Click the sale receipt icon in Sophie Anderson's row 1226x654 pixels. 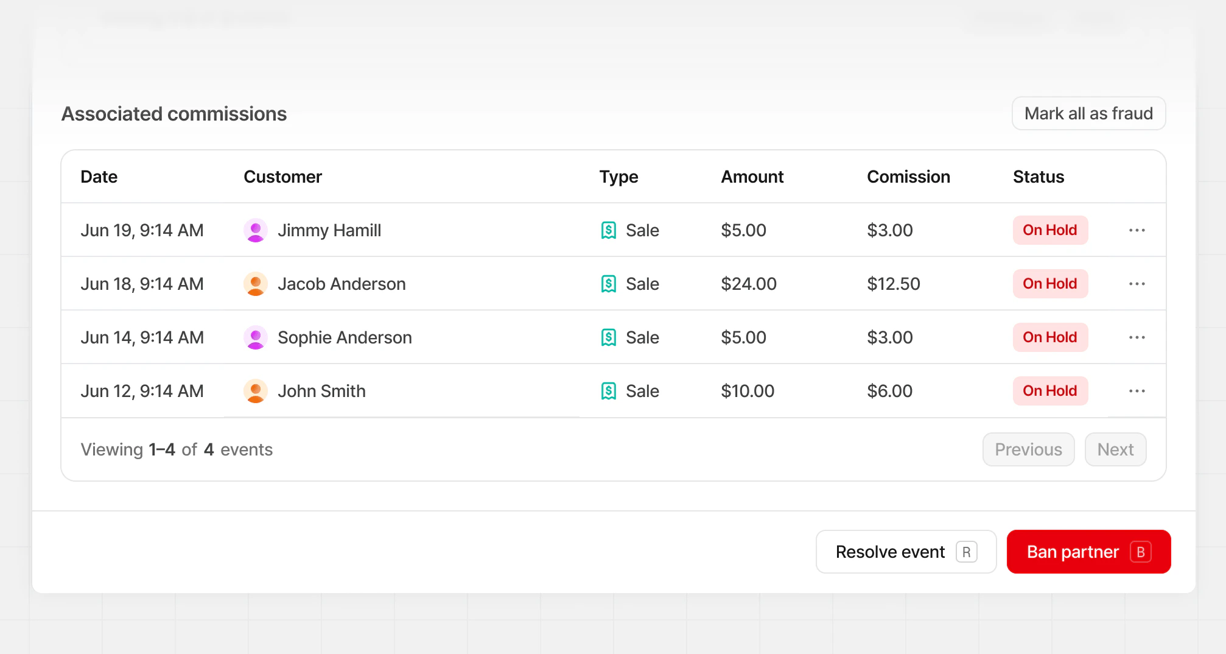click(x=609, y=337)
